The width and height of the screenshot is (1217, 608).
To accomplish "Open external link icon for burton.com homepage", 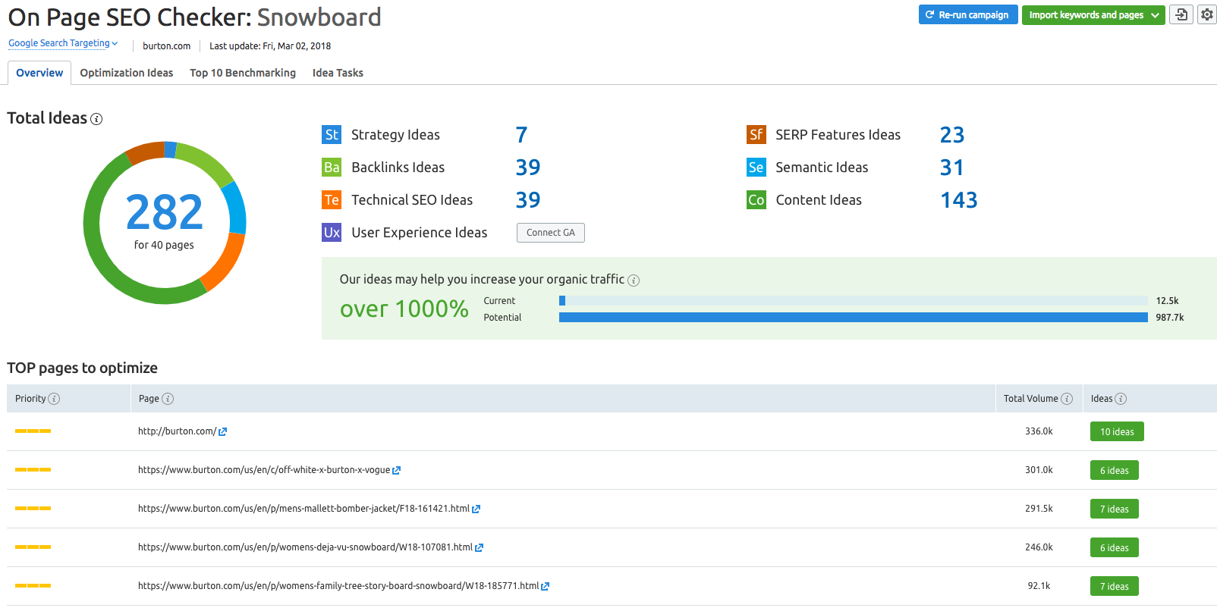I will coord(222,432).
